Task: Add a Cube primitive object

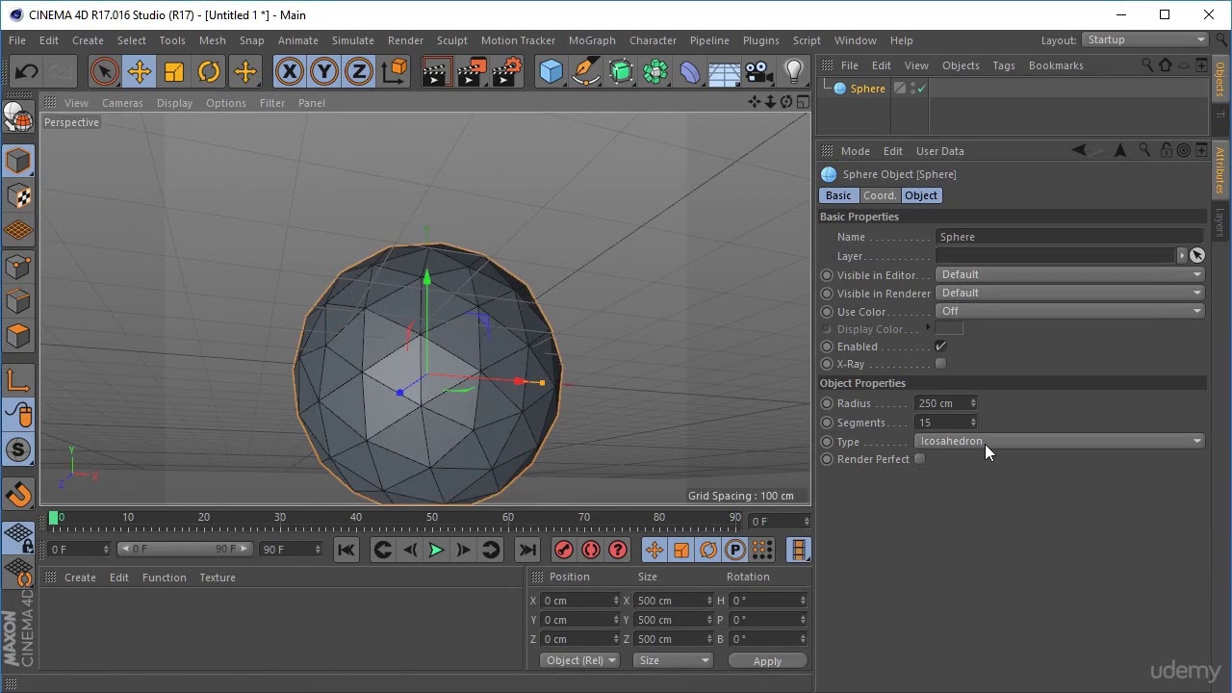Action: pyautogui.click(x=551, y=72)
